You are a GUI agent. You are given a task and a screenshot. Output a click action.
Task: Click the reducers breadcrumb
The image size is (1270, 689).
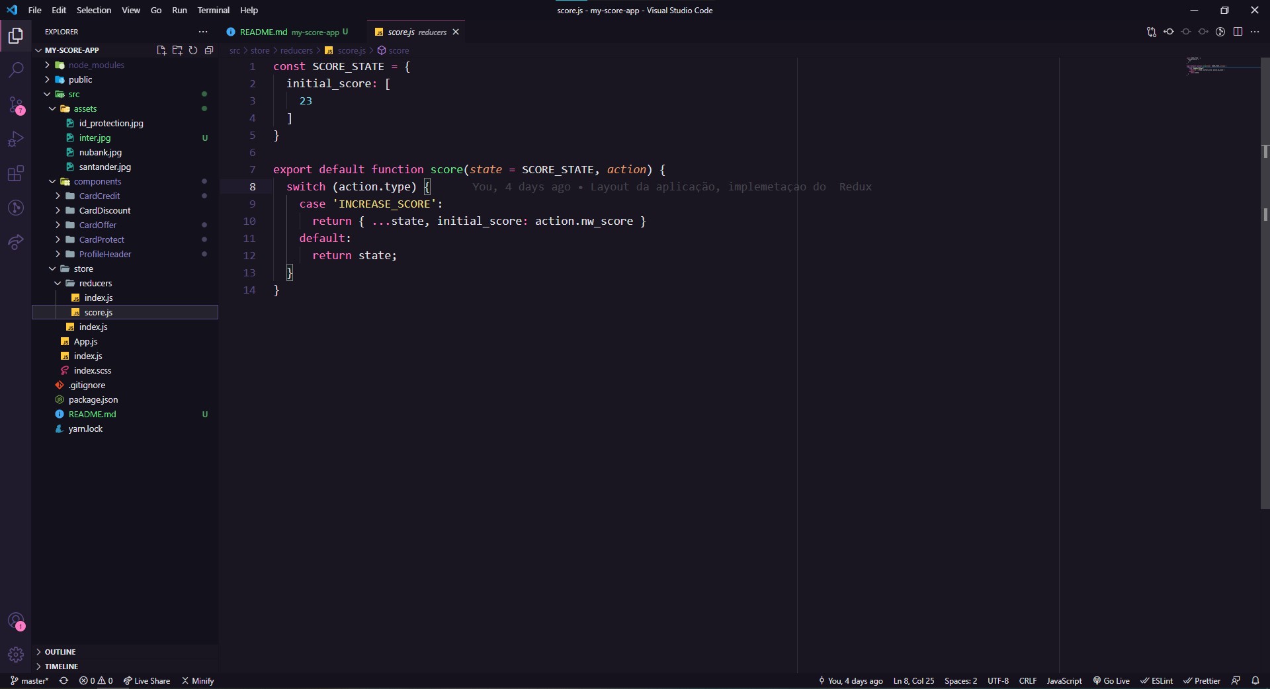296,50
